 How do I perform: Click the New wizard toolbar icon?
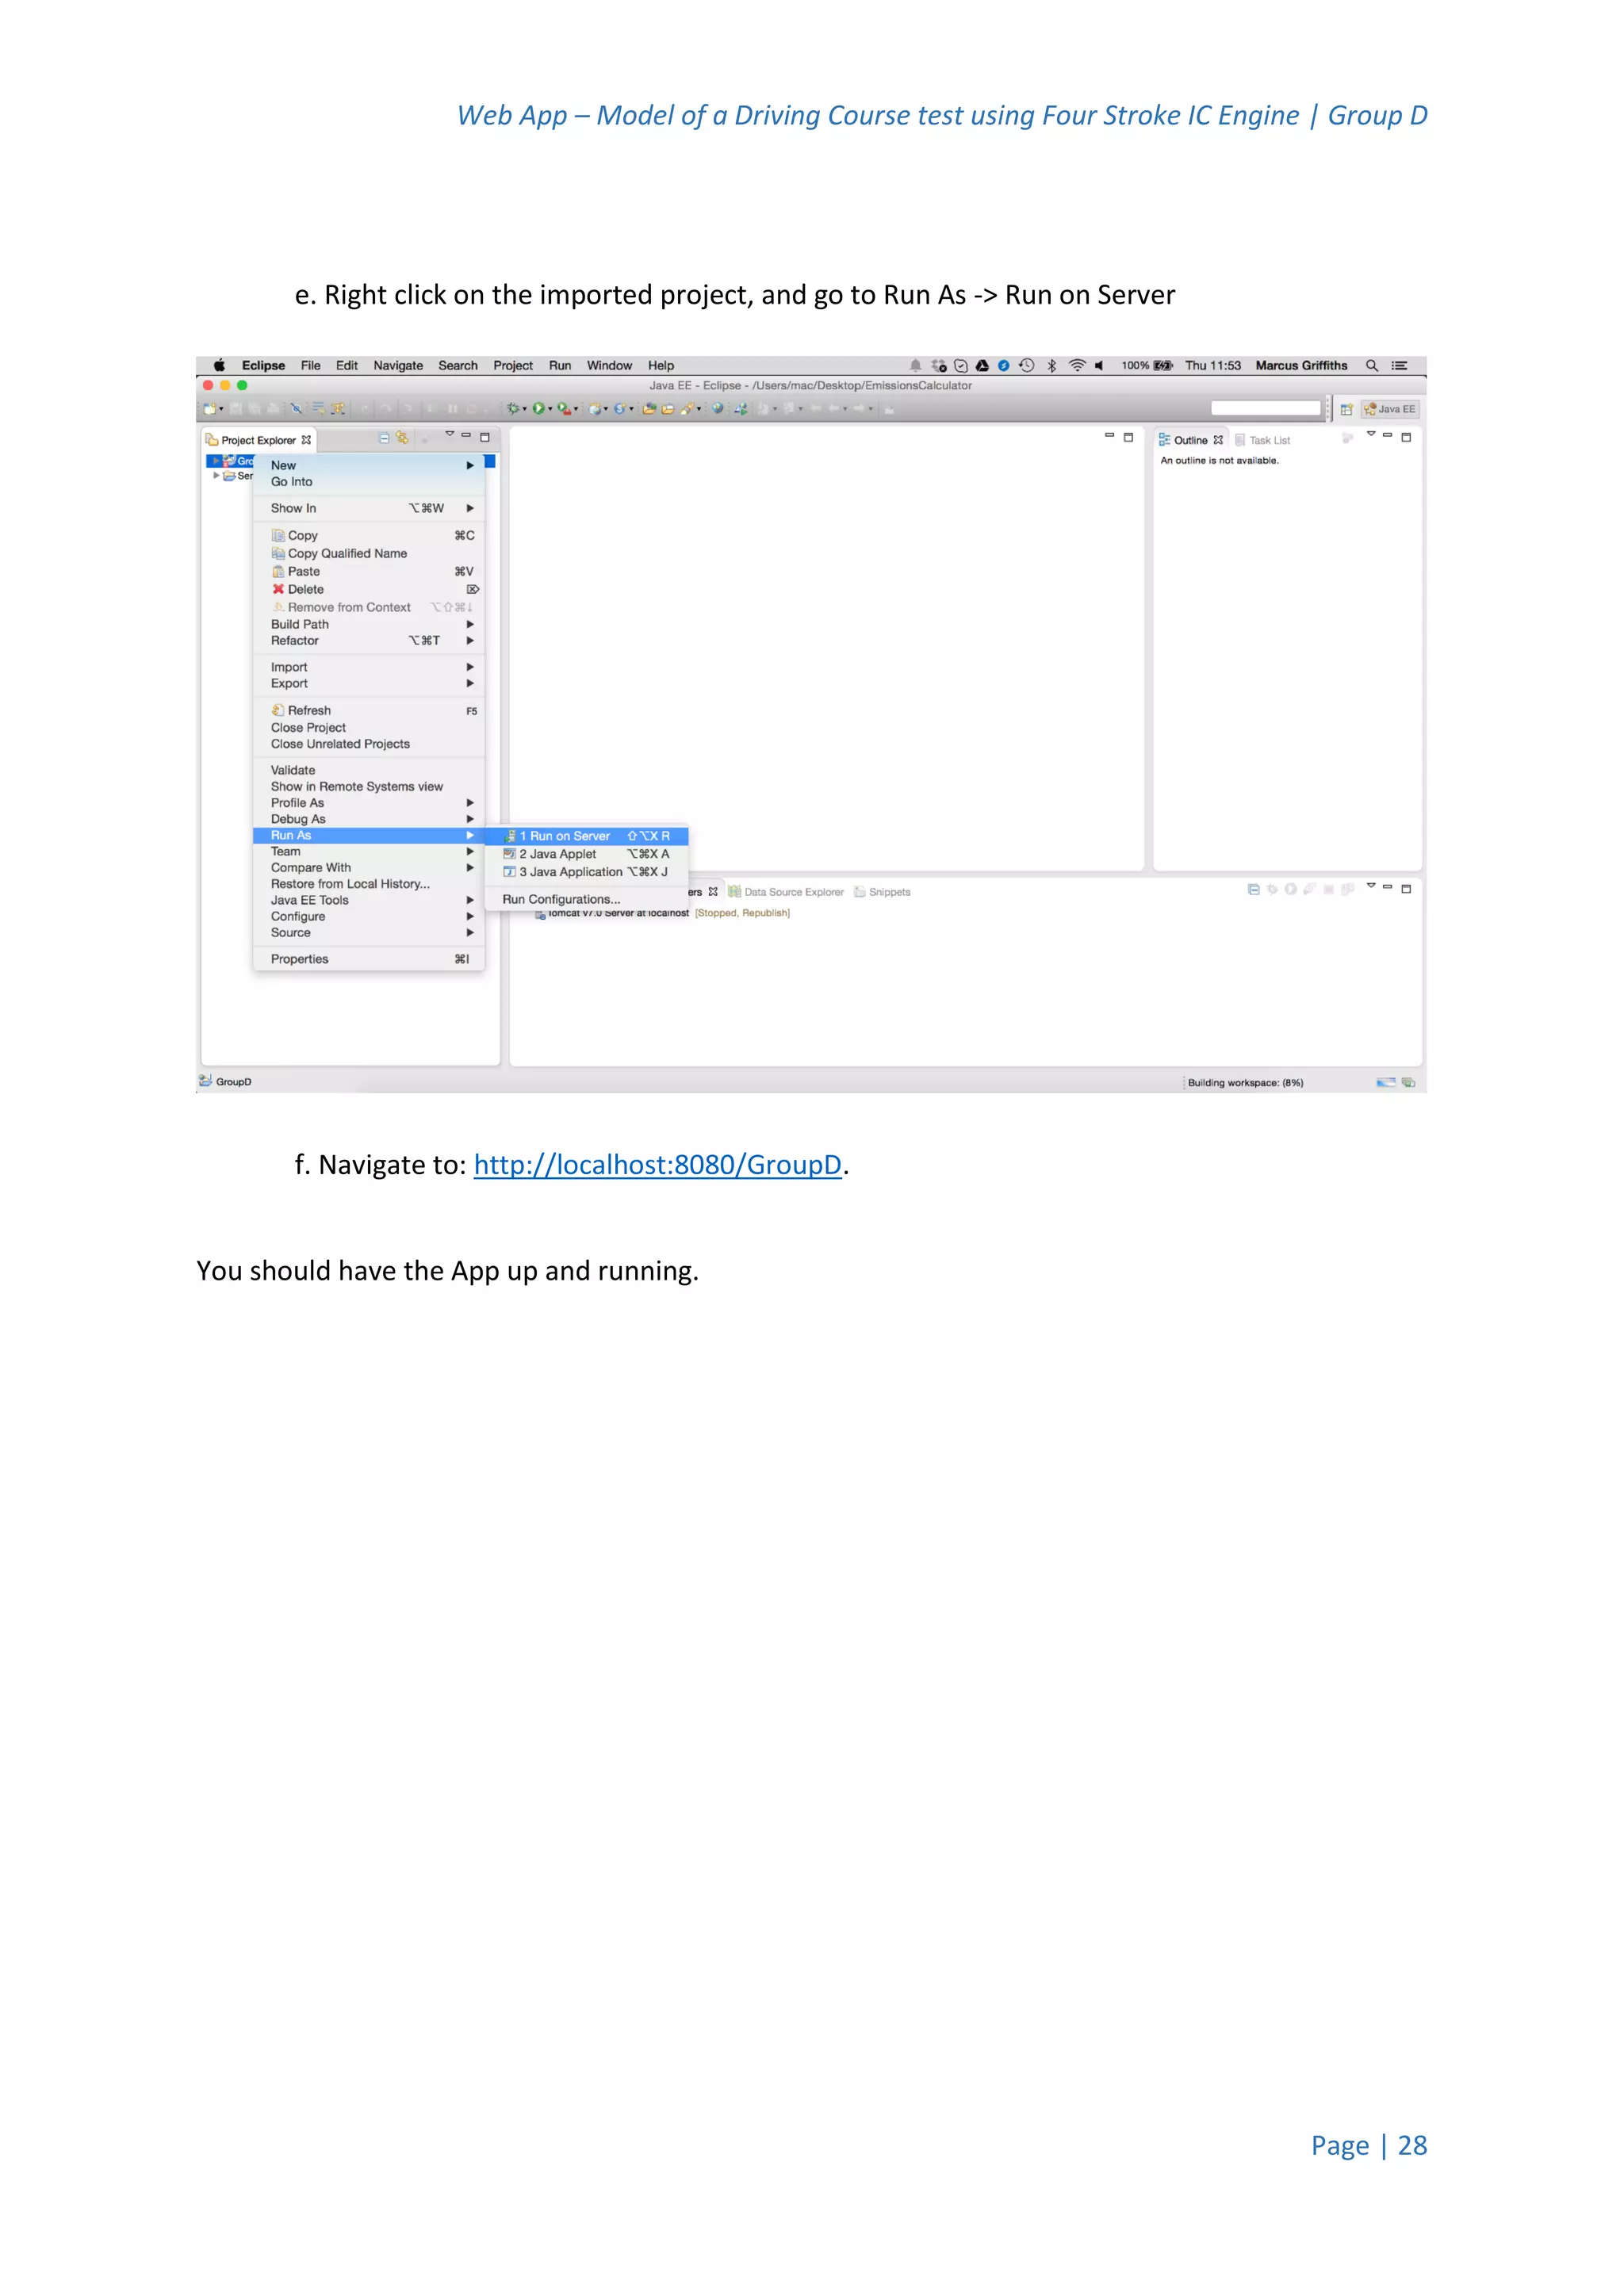210,408
